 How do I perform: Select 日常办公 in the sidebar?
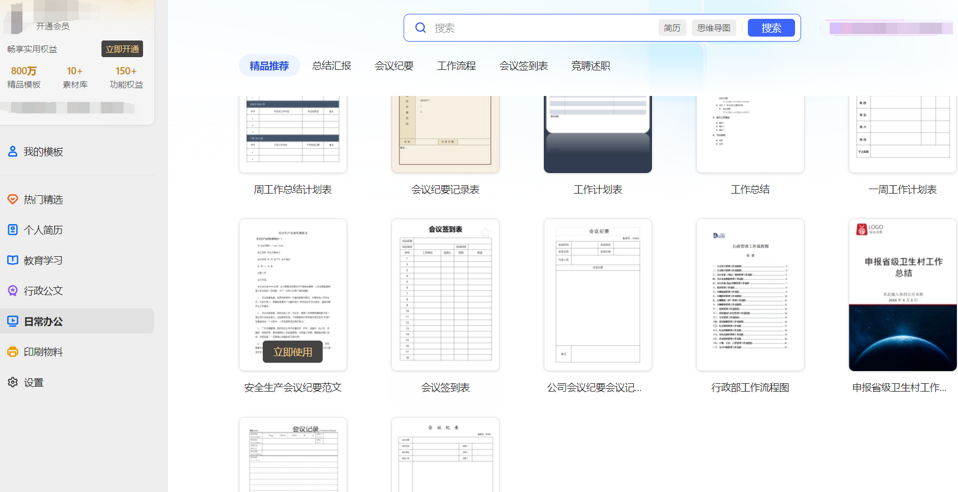pyautogui.click(x=77, y=321)
